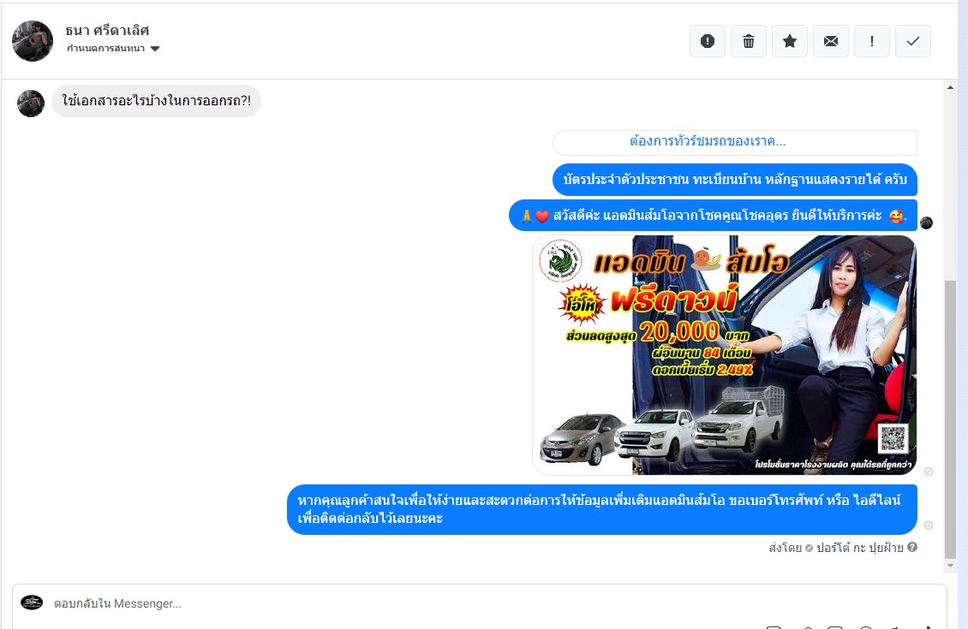Mark conversation as spam with the octagon icon
The image size is (968, 629).
pos(708,41)
